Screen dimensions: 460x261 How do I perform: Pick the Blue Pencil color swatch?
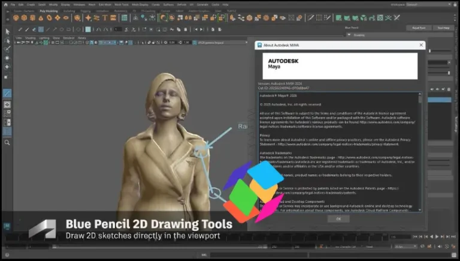(x=88, y=29)
